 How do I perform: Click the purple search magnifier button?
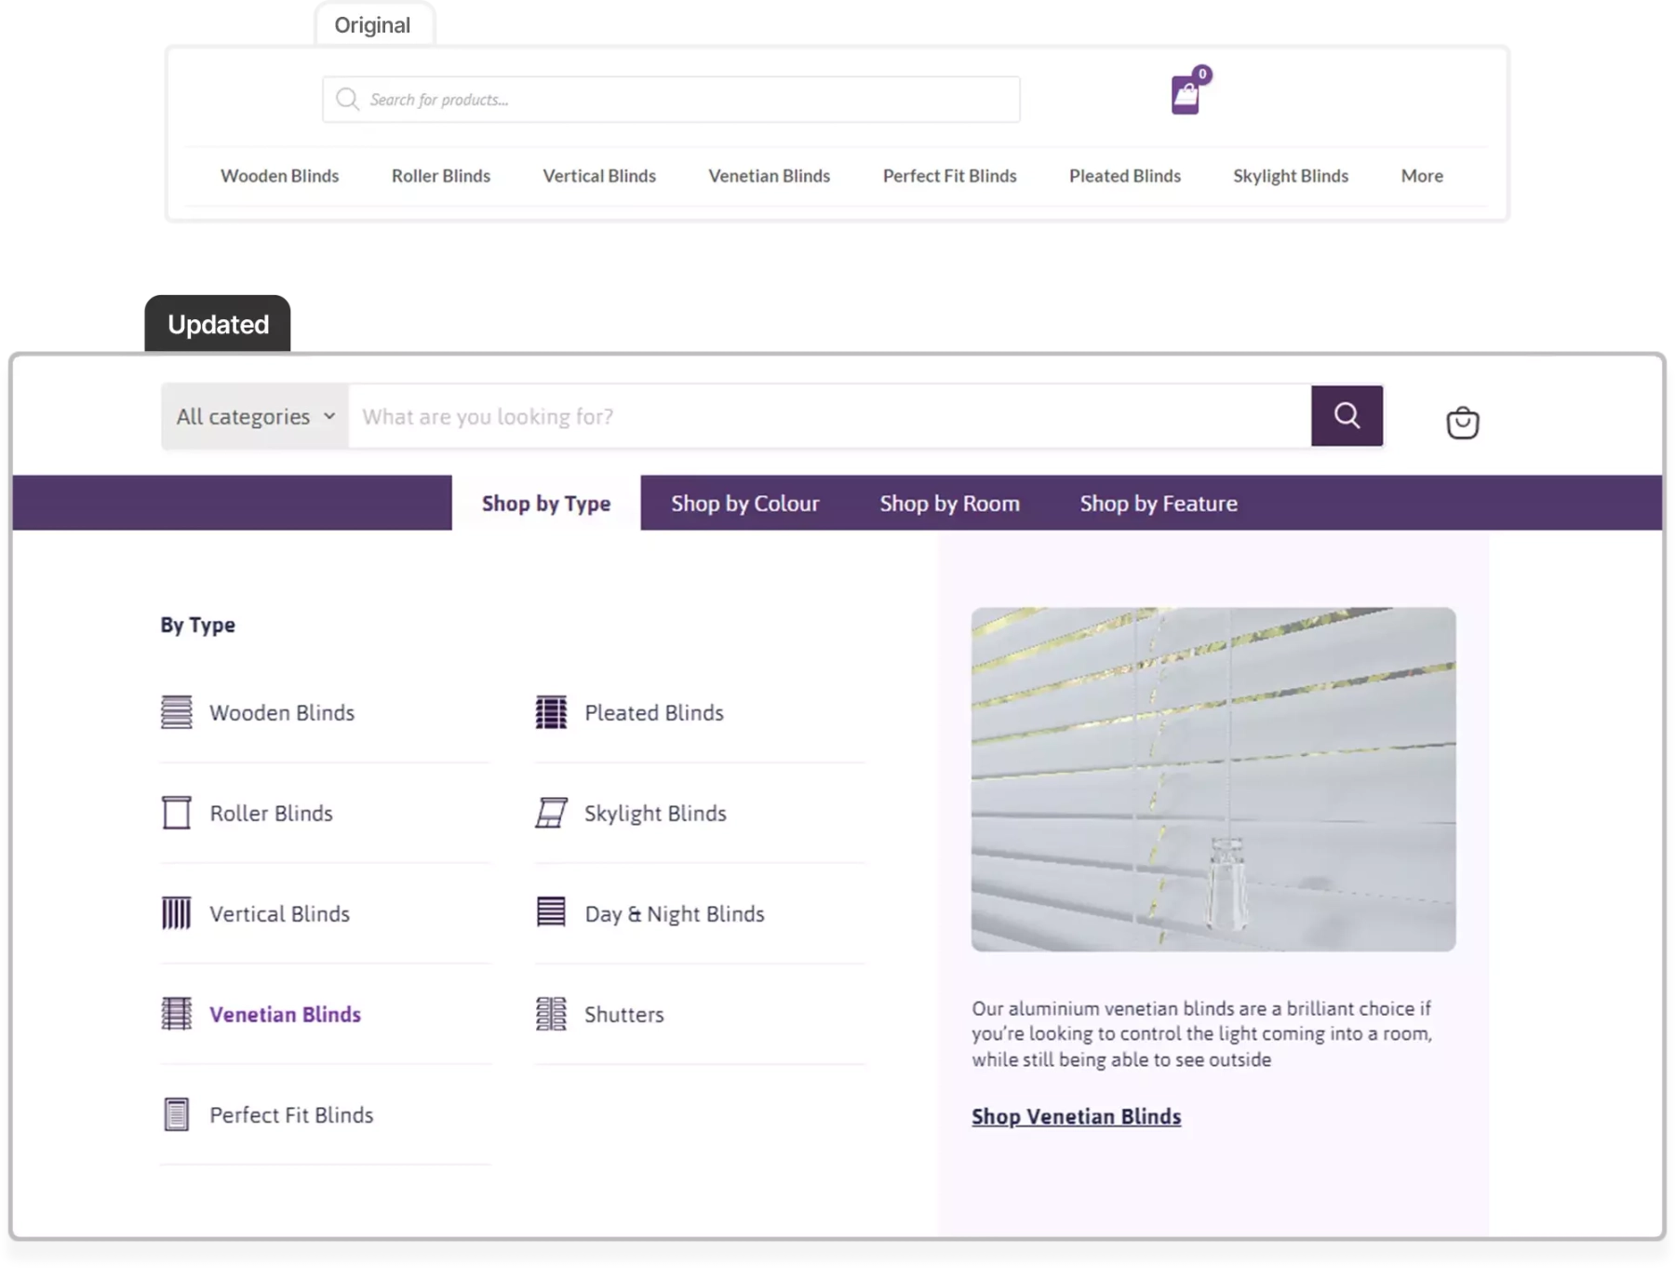click(1347, 416)
